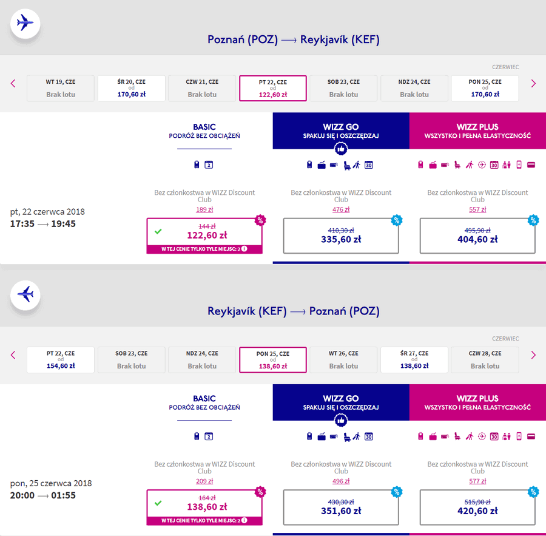
Task: Click the return flight airplane icon
Action: (x=25, y=295)
